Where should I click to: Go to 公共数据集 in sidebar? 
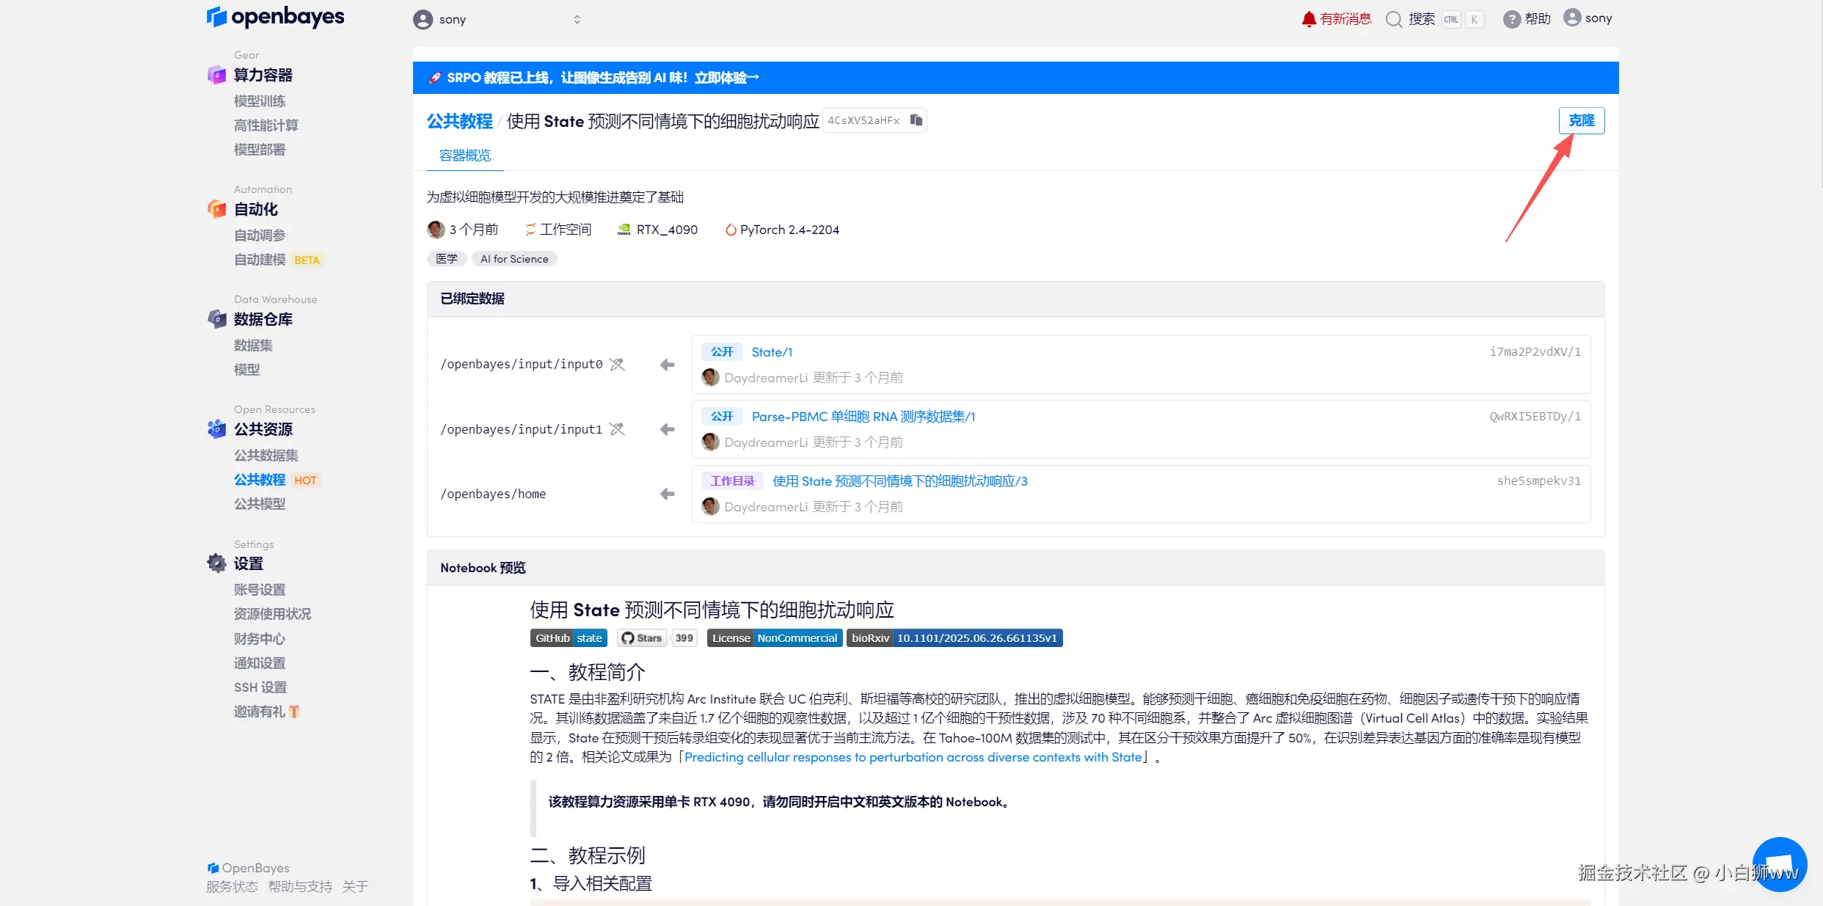(x=266, y=456)
